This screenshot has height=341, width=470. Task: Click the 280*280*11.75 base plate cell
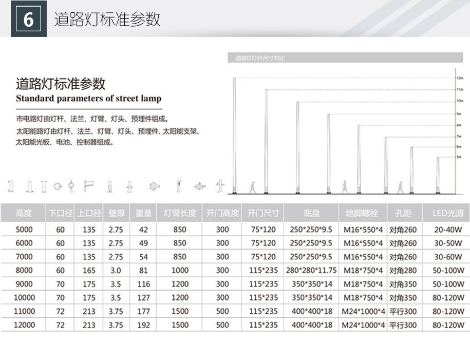click(311, 270)
